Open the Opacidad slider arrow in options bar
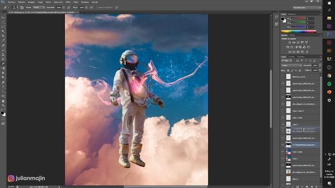Screen dimensions: 335x188 [64, 7]
